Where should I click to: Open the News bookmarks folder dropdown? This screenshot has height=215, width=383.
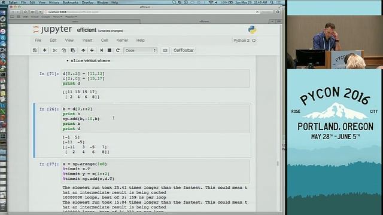[57, 17]
